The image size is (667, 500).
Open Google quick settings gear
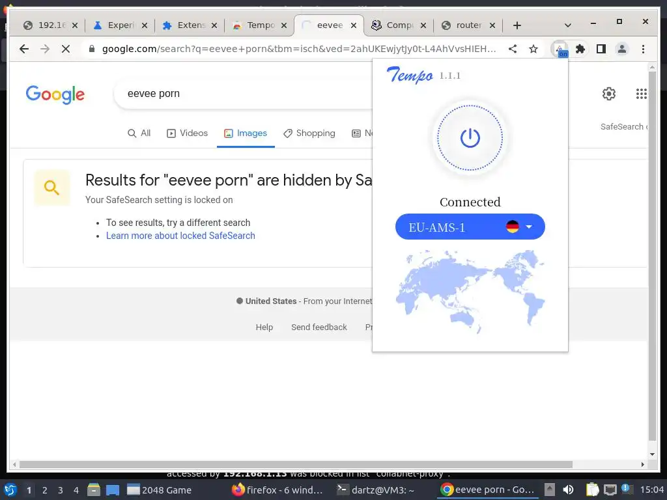[x=609, y=94]
